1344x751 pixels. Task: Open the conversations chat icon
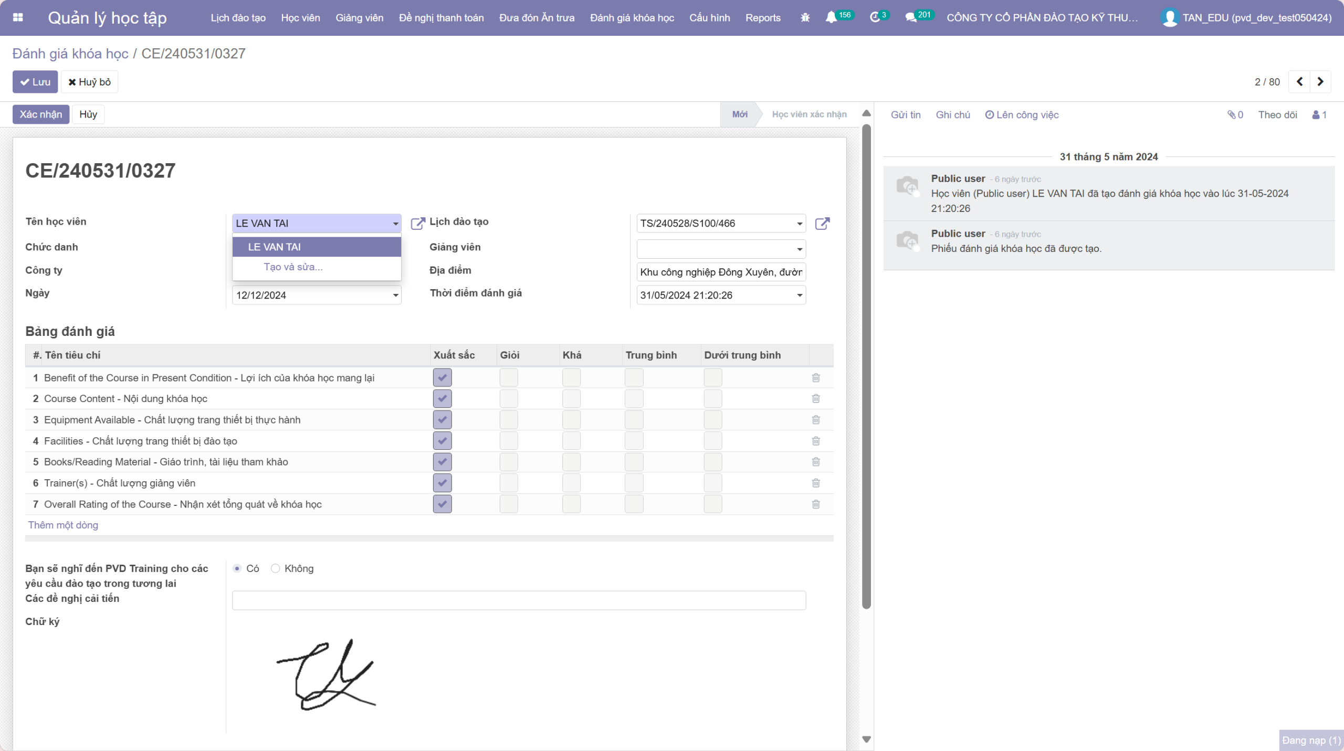[910, 18]
